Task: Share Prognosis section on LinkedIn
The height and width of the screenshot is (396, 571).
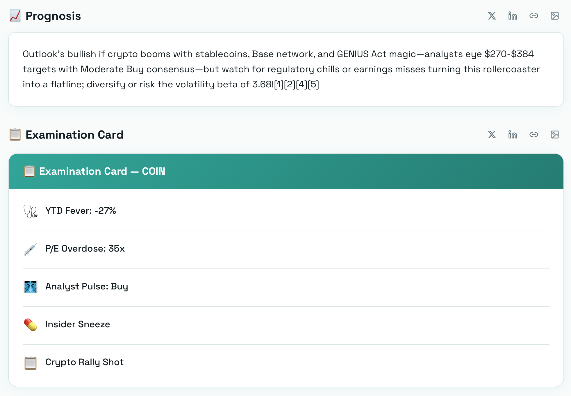Action: coord(513,16)
